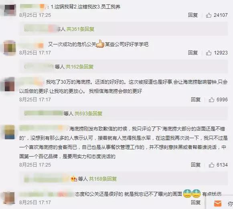This screenshot has width=233, height=209.
Task: Reply to the 态度和公关 comment
Action: (196, 202)
